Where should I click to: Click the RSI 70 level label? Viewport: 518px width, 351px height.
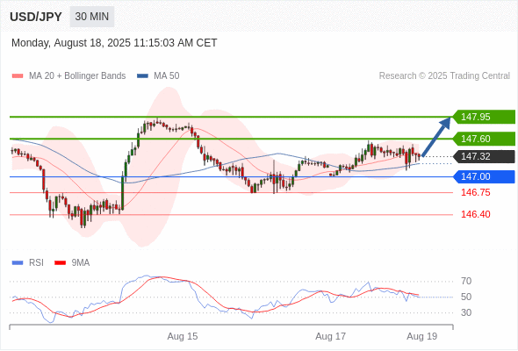tap(466, 282)
